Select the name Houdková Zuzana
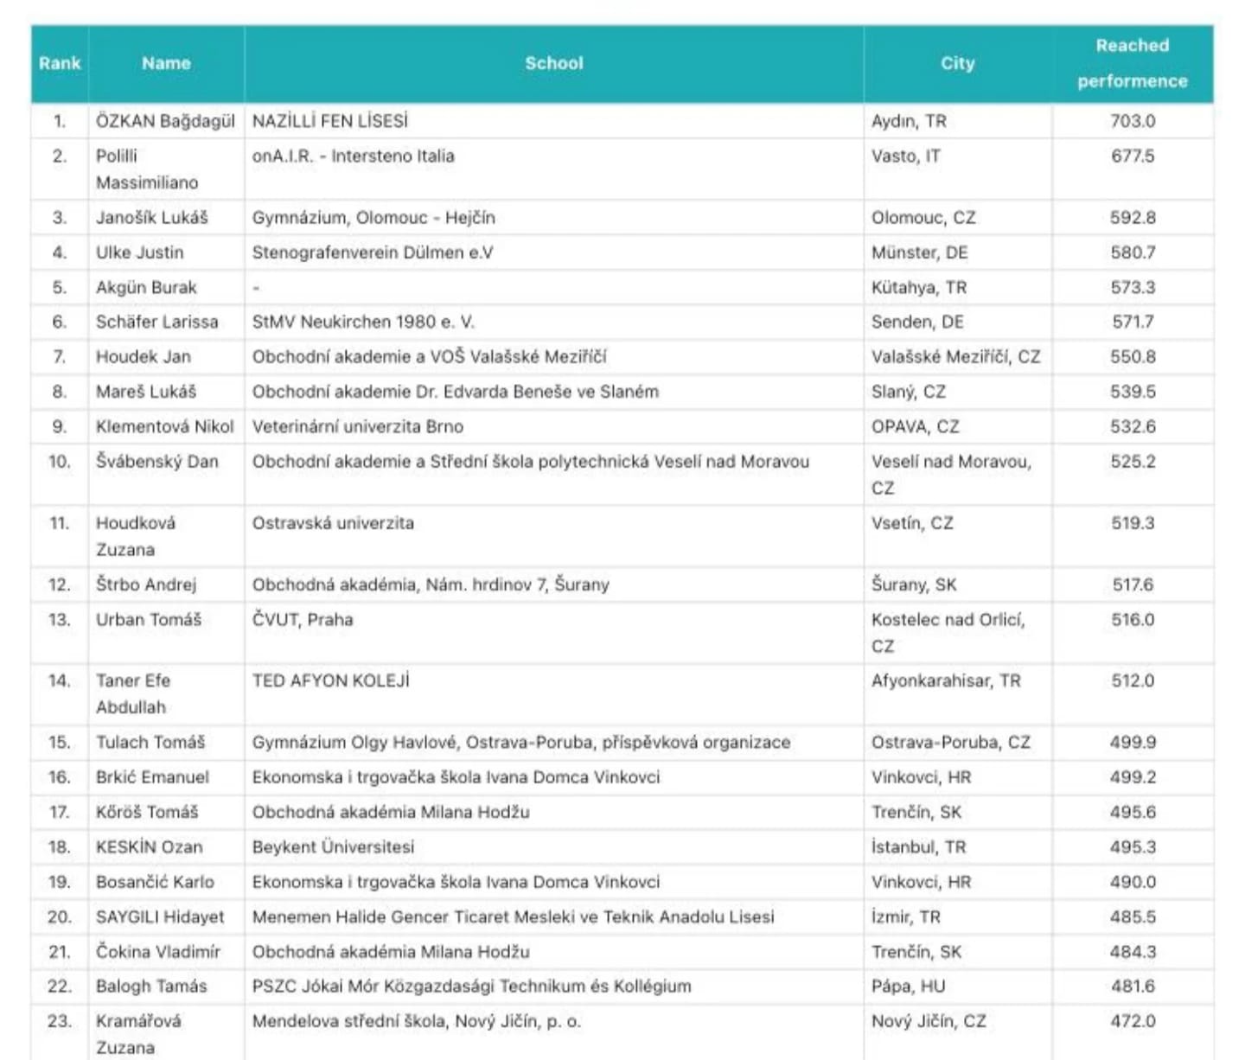 click(136, 536)
